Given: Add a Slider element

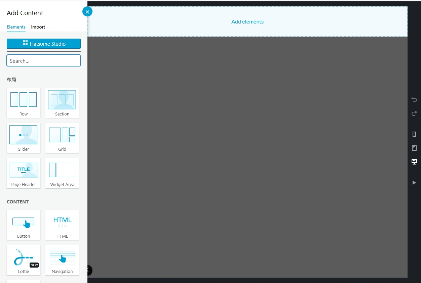Looking at the screenshot, I should coord(24,138).
